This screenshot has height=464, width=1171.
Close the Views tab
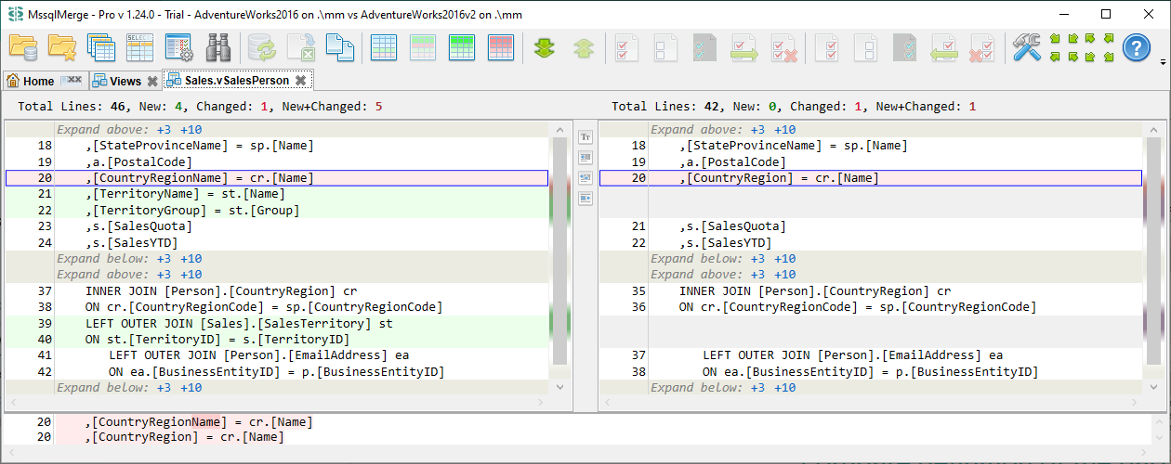(x=151, y=81)
